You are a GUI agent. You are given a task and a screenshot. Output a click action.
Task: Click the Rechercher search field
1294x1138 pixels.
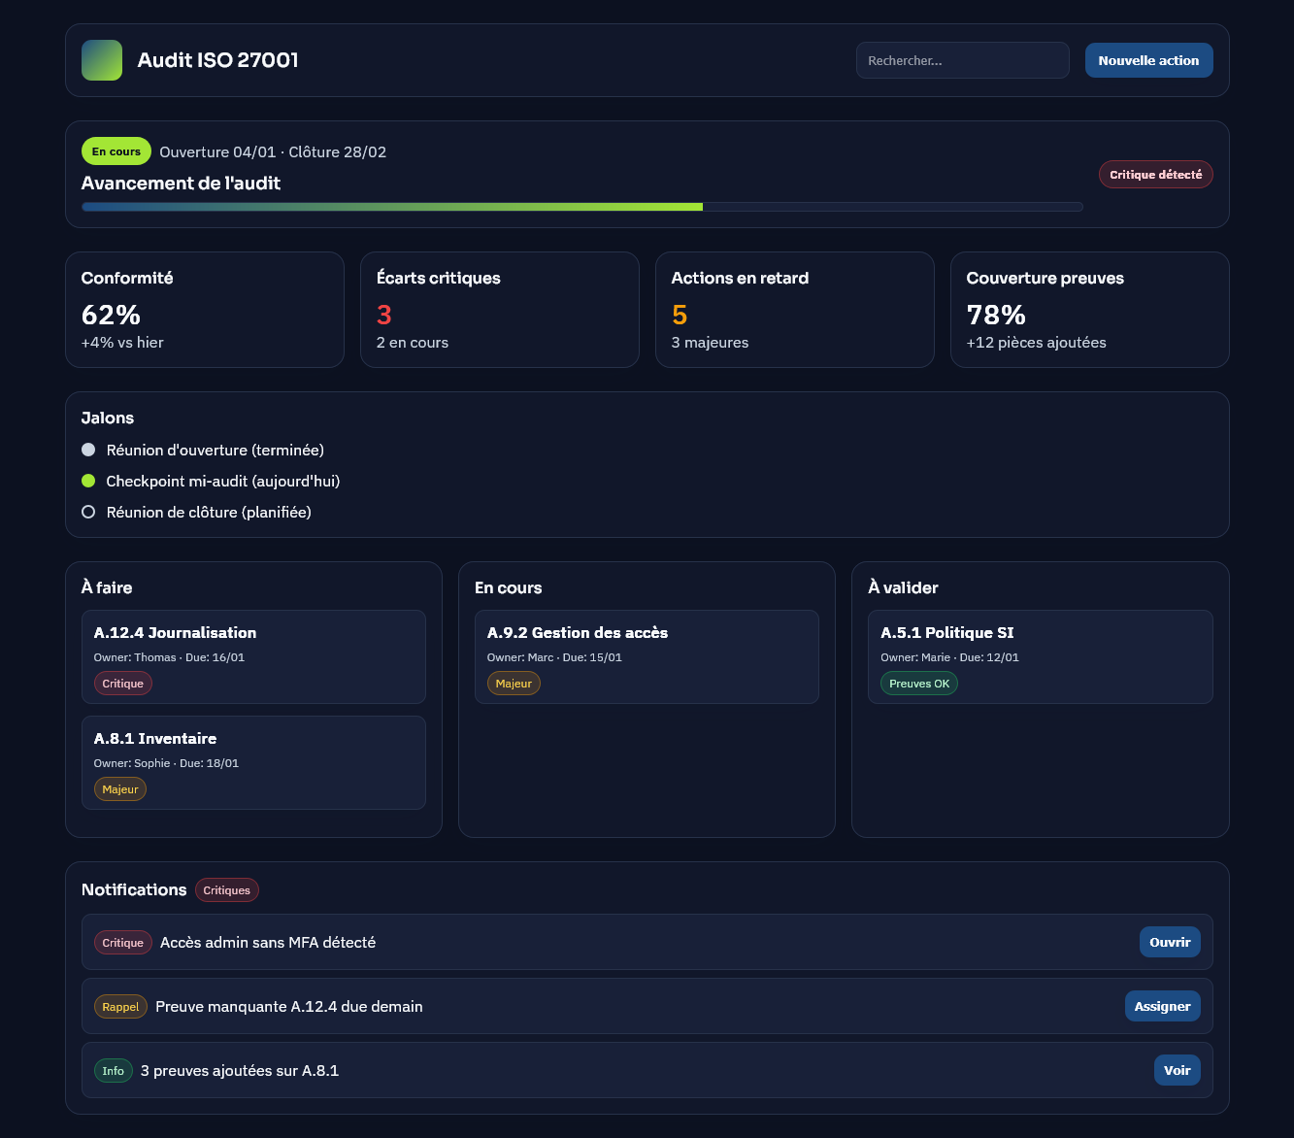click(x=962, y=60)
